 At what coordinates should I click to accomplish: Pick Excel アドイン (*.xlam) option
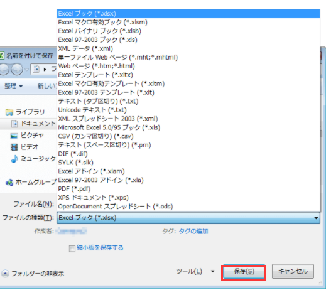(188, 172)
